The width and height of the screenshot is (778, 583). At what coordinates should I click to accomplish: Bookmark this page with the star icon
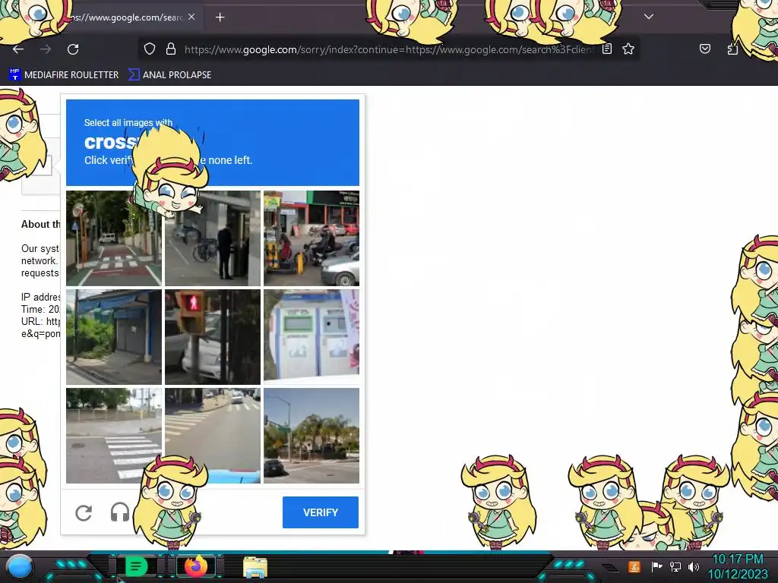coord(628,49)
